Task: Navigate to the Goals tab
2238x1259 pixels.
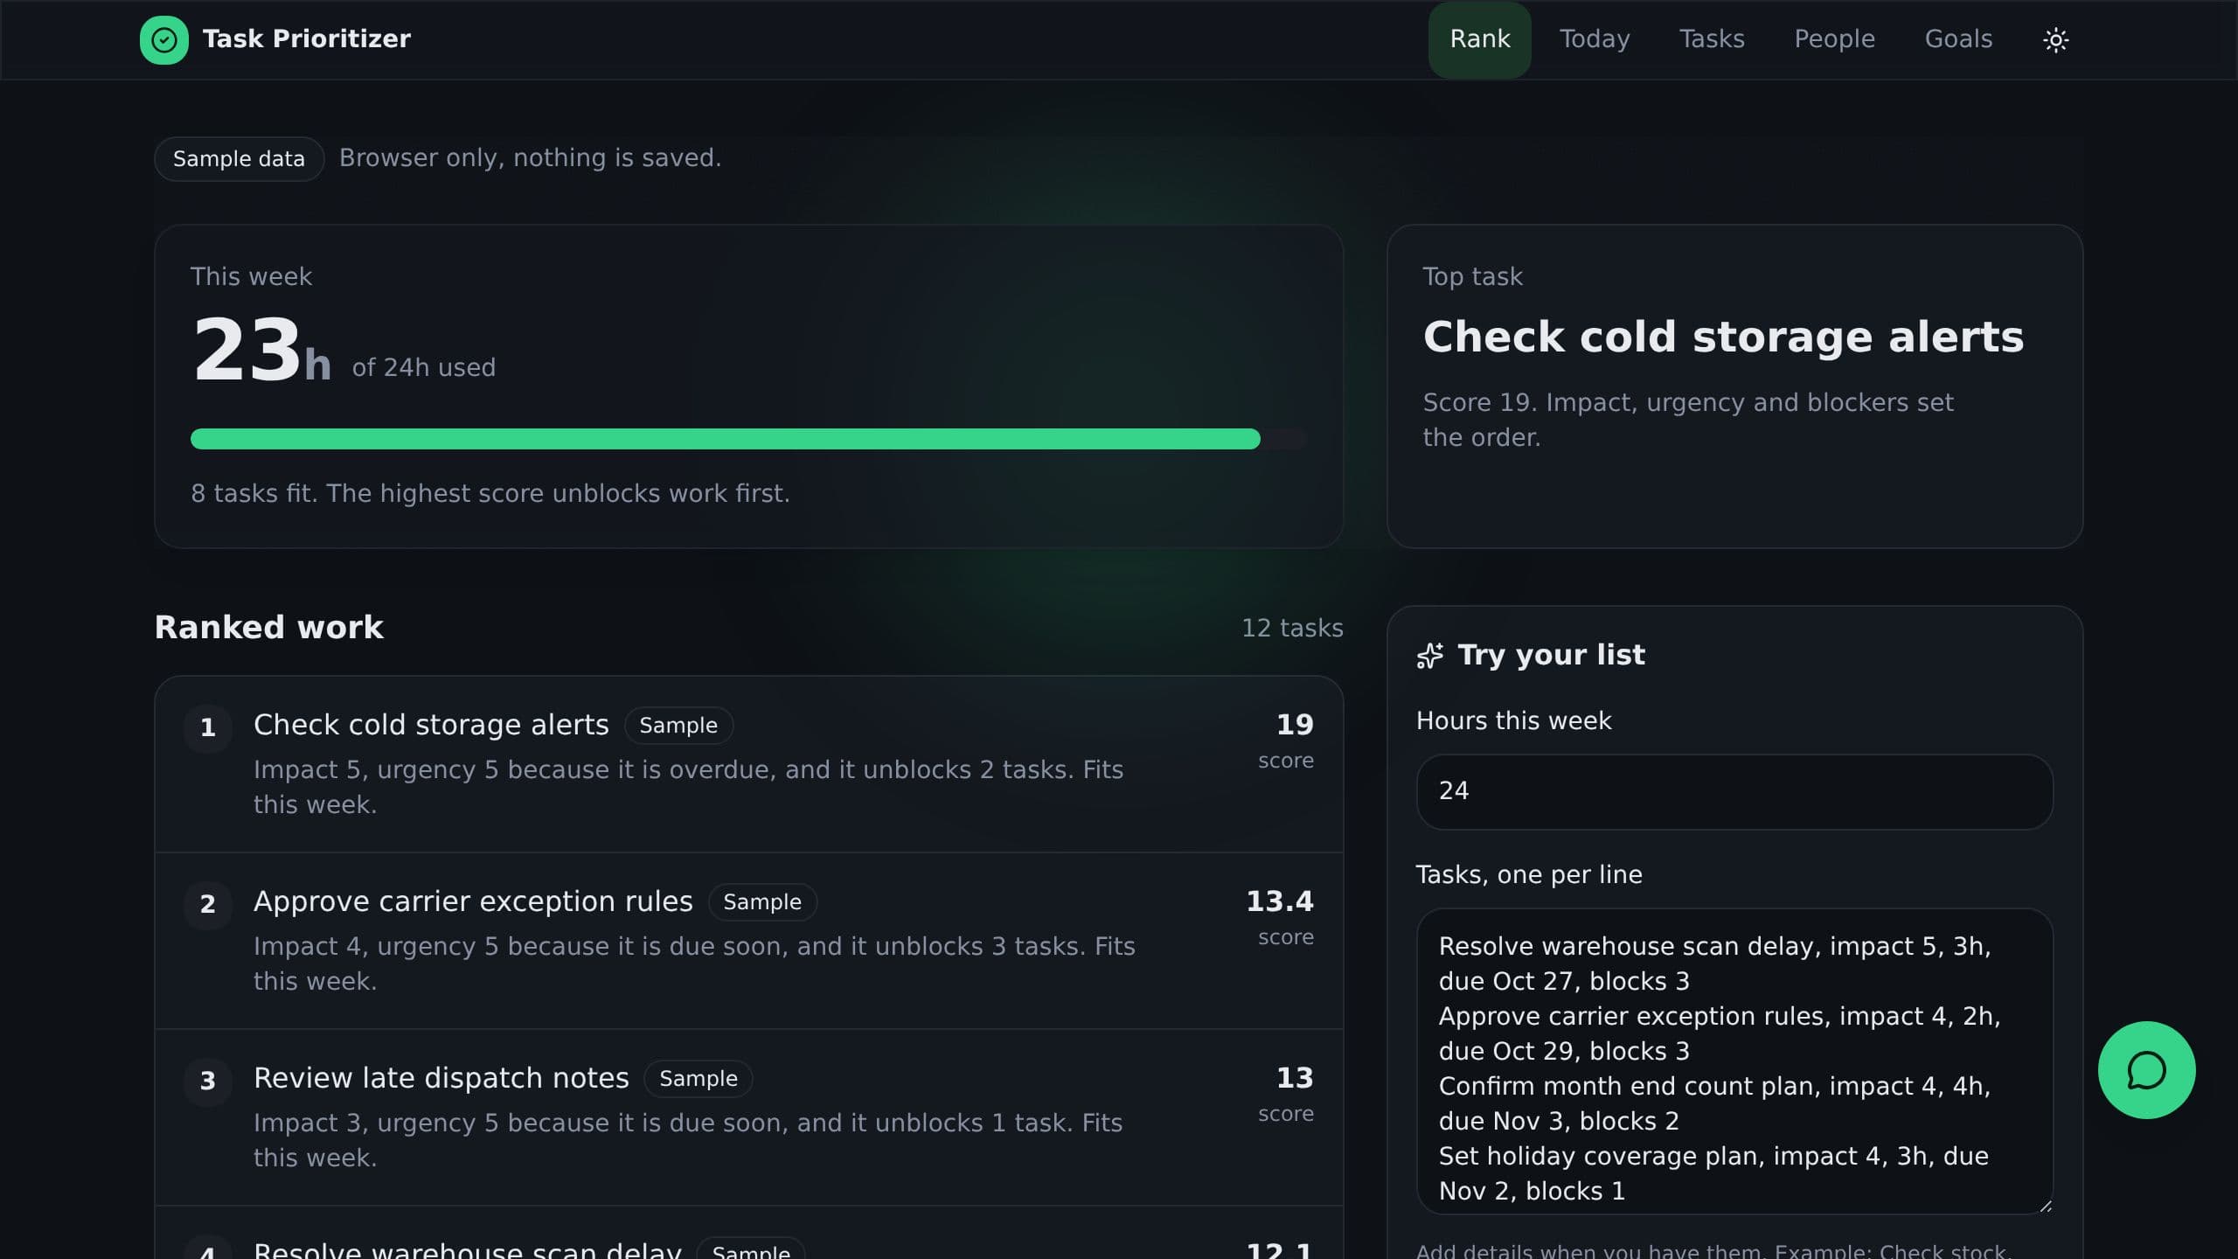Action: pos(1958,39)
